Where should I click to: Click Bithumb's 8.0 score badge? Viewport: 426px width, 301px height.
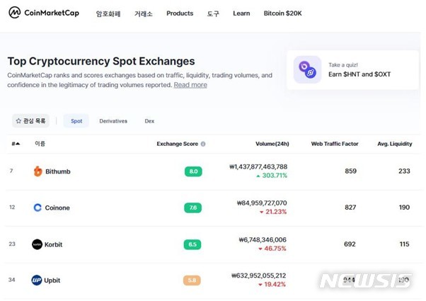[x=194, y=171]
